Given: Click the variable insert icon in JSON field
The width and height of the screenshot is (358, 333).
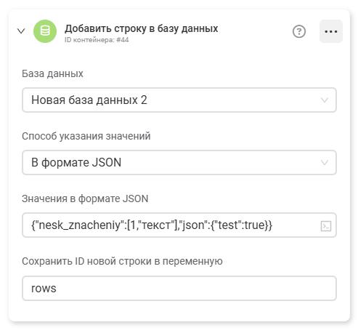Looking at the screenshot, I should pyautogui.click(x=326, y=226).
